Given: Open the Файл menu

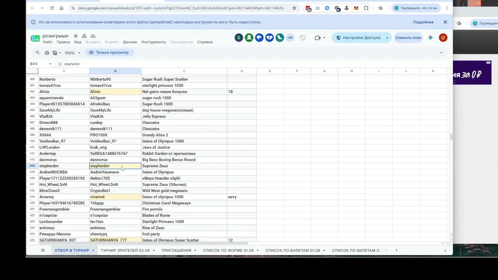Looking at the screenshot, I should (47, 42).
